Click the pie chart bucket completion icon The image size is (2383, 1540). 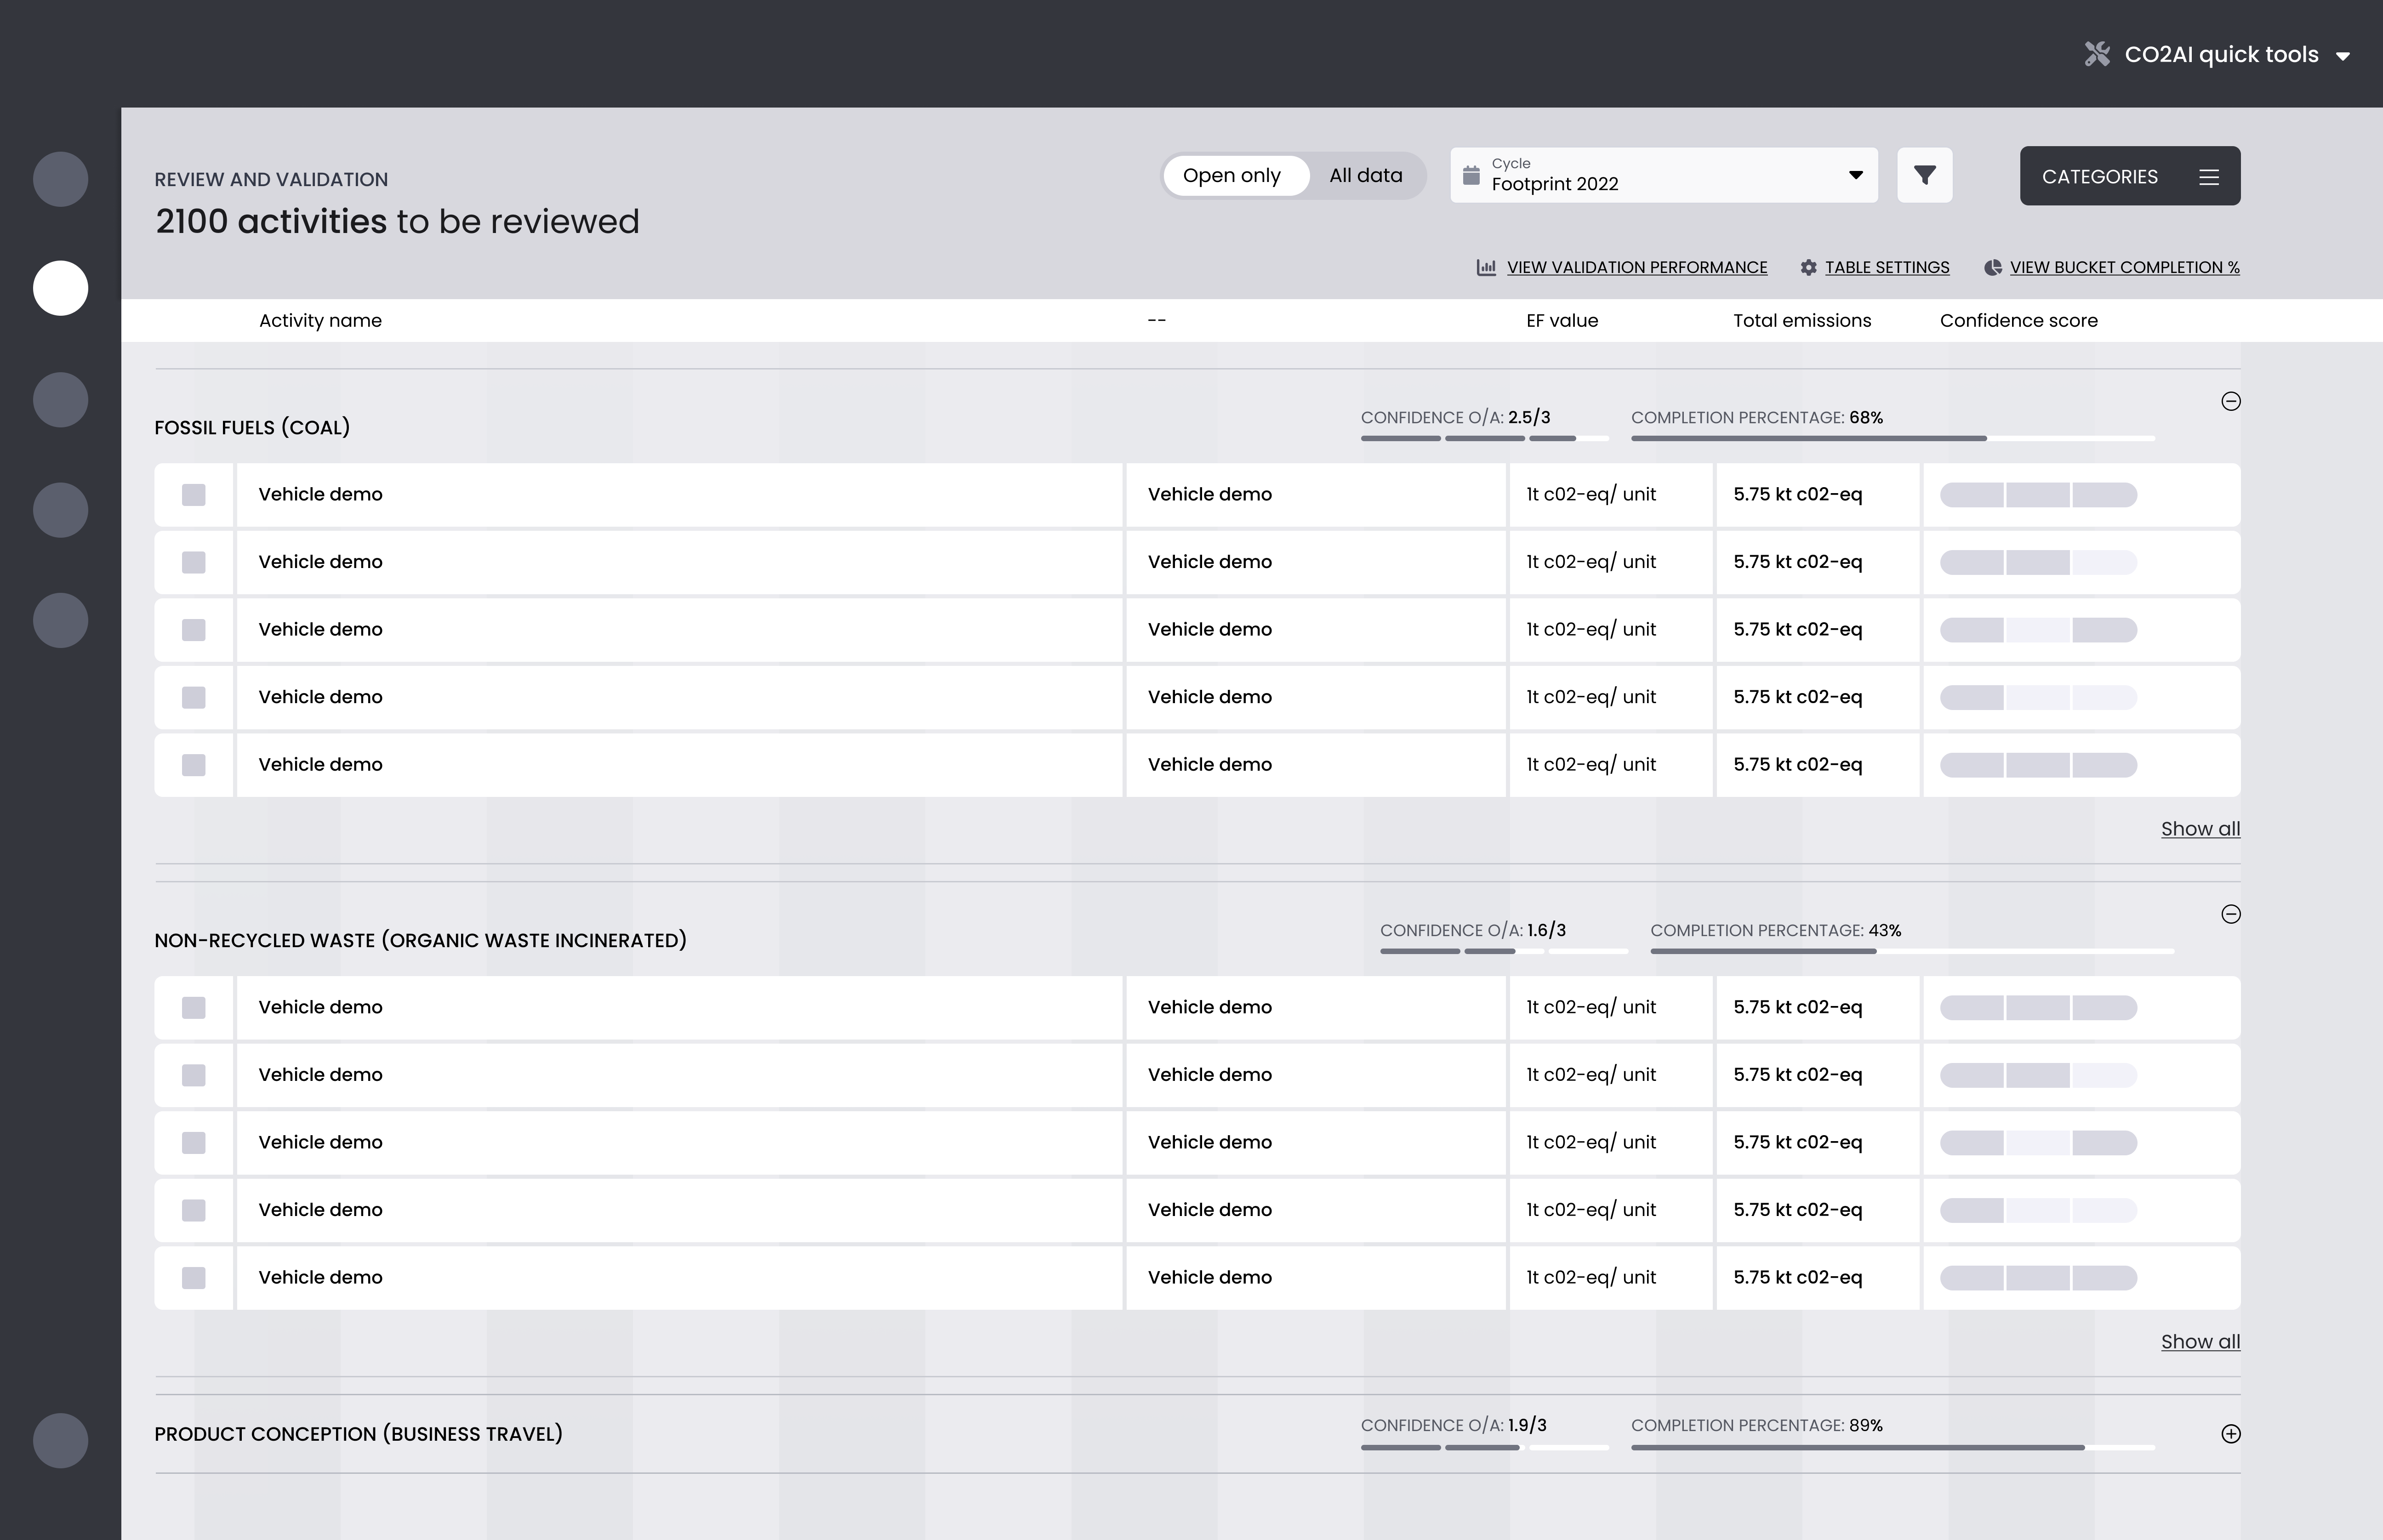(x=1992, y=268)
